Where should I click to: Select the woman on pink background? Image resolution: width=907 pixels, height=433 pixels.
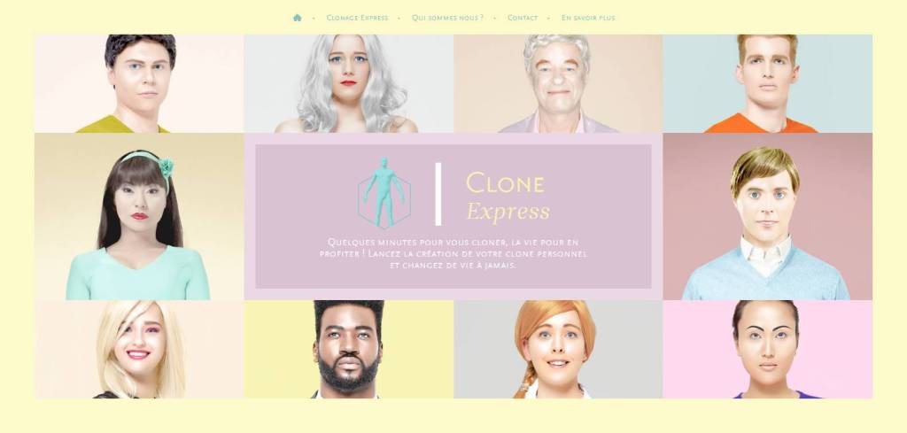768,349
